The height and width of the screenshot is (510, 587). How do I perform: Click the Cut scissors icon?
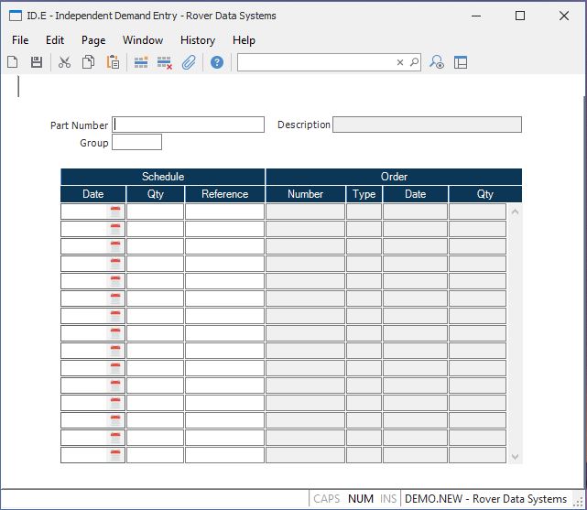pyautogui.click(x=64, y=62)
